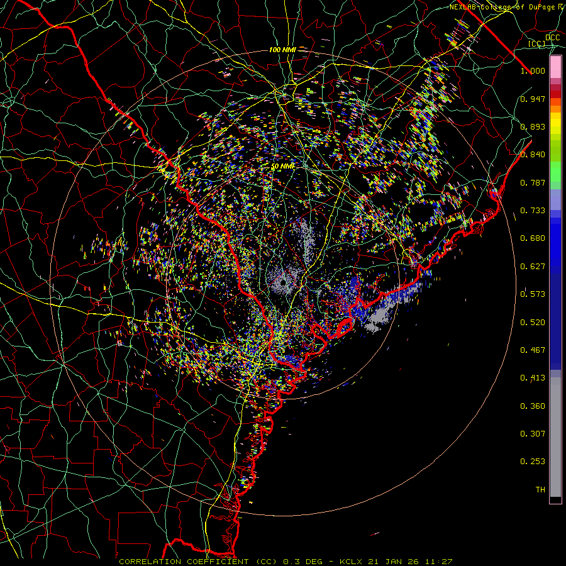This screenshot has height=566, width=566.
Task: Click the gray segment beside 0.307
Action: tap(555, 437)
